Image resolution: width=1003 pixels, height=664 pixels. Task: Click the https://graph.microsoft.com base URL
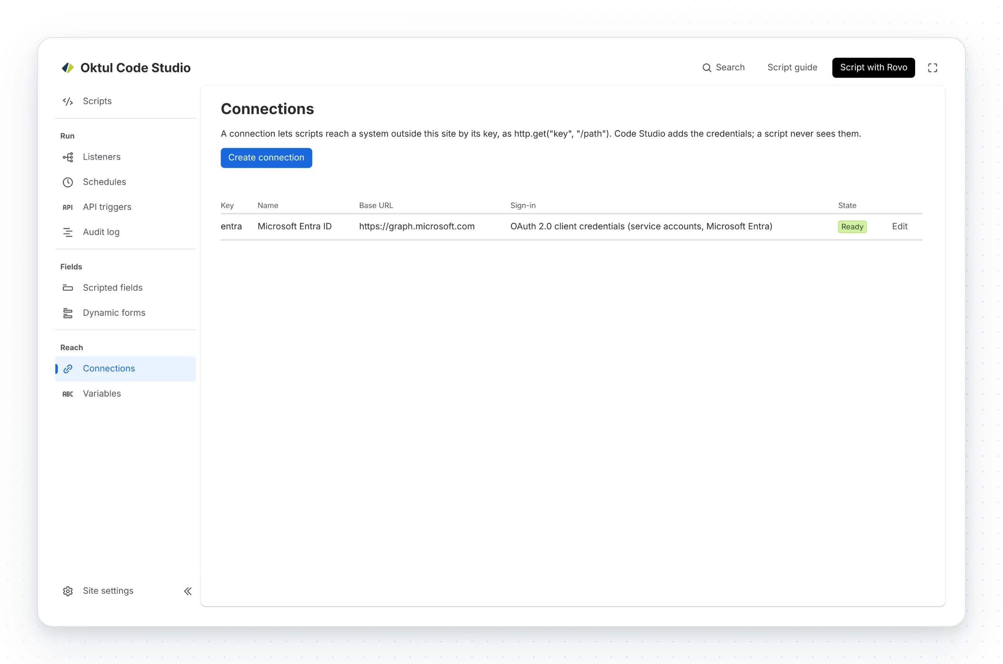417,226
